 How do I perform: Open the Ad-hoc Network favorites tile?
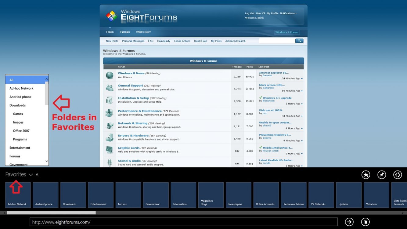(x=18, y=195)
